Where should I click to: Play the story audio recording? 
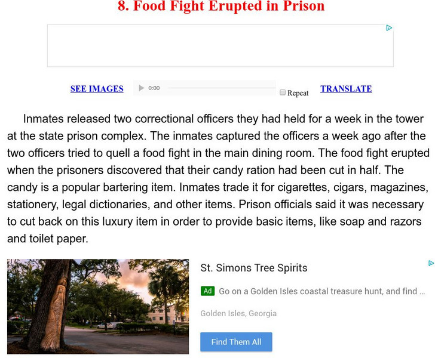tap(142, 88)
